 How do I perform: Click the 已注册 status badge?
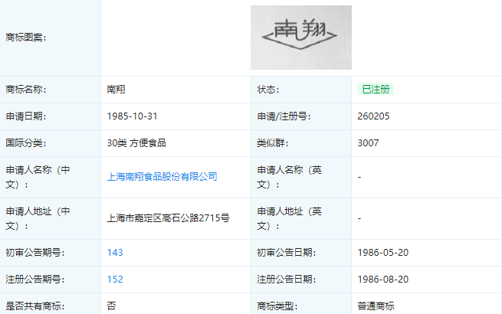(x=376, y=90)
